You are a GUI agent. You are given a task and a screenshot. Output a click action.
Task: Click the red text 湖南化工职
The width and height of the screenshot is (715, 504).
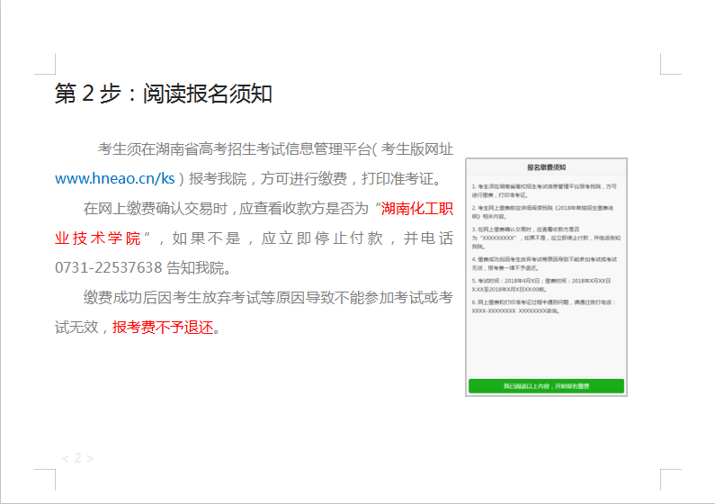point(417,209)
